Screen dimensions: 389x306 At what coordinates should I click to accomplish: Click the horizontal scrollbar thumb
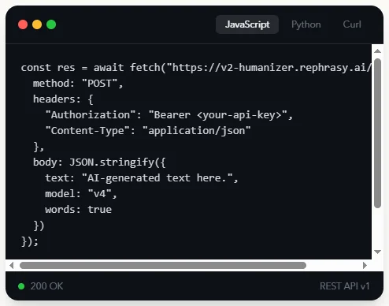pyautogui.click(x=163, y=266)
